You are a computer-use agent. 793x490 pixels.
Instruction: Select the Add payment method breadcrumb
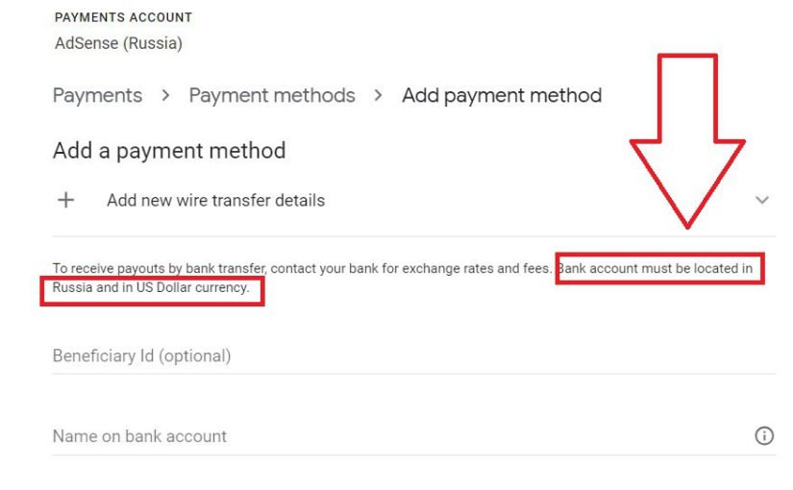click(x=502, y=96)
